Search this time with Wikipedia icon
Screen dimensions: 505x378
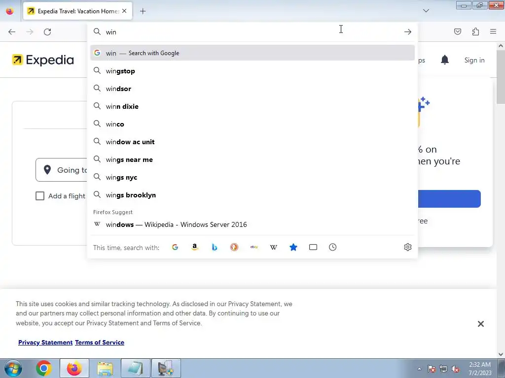click(274, 247)
